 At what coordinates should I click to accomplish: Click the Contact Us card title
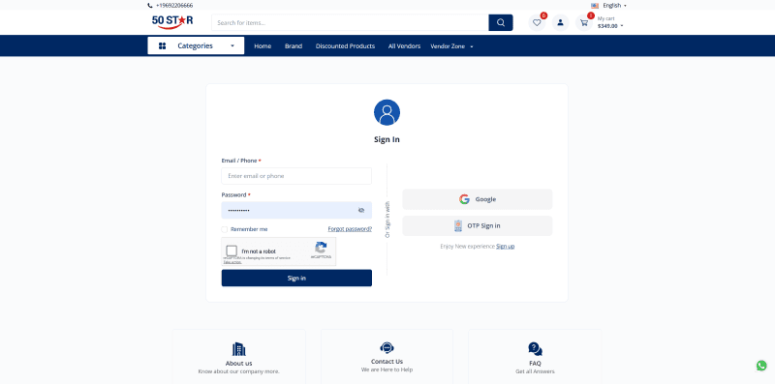pyautogui.click(x=387, y=362)
